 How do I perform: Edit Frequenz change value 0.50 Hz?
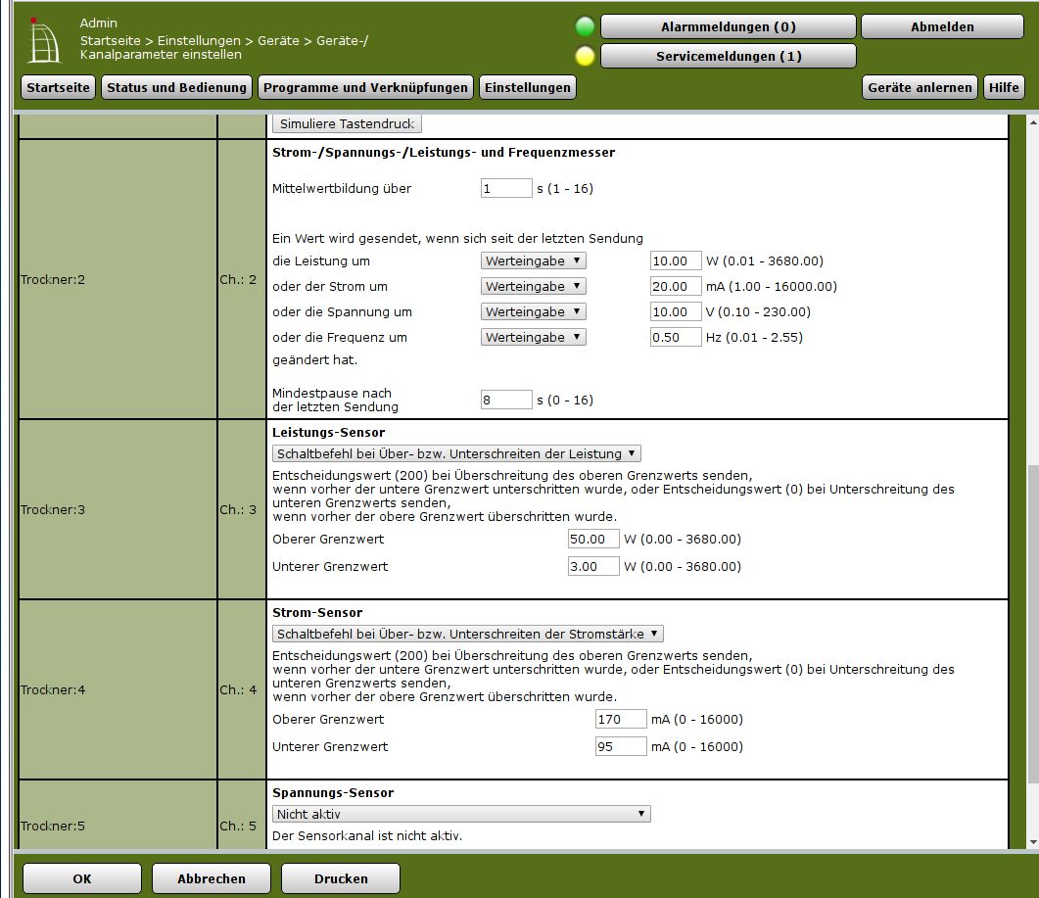tap(676, 337)
